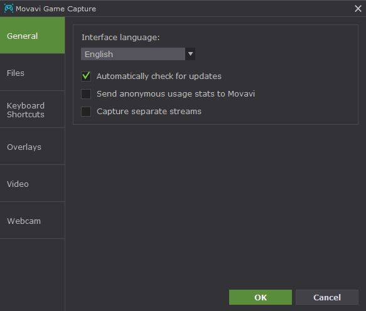Click the Movavi Game Capture app icon

pos(9,9)
